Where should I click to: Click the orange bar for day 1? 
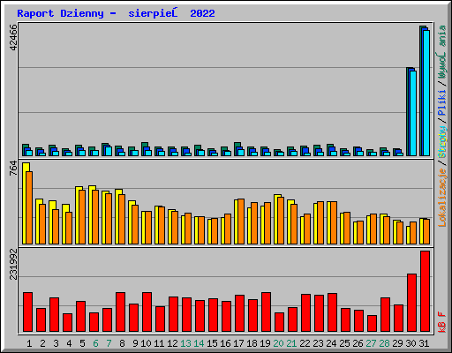[x=29, y=207]
